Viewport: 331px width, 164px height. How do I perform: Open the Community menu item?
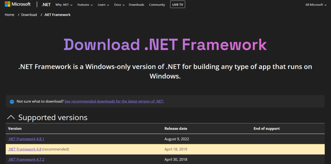(157, 5)
